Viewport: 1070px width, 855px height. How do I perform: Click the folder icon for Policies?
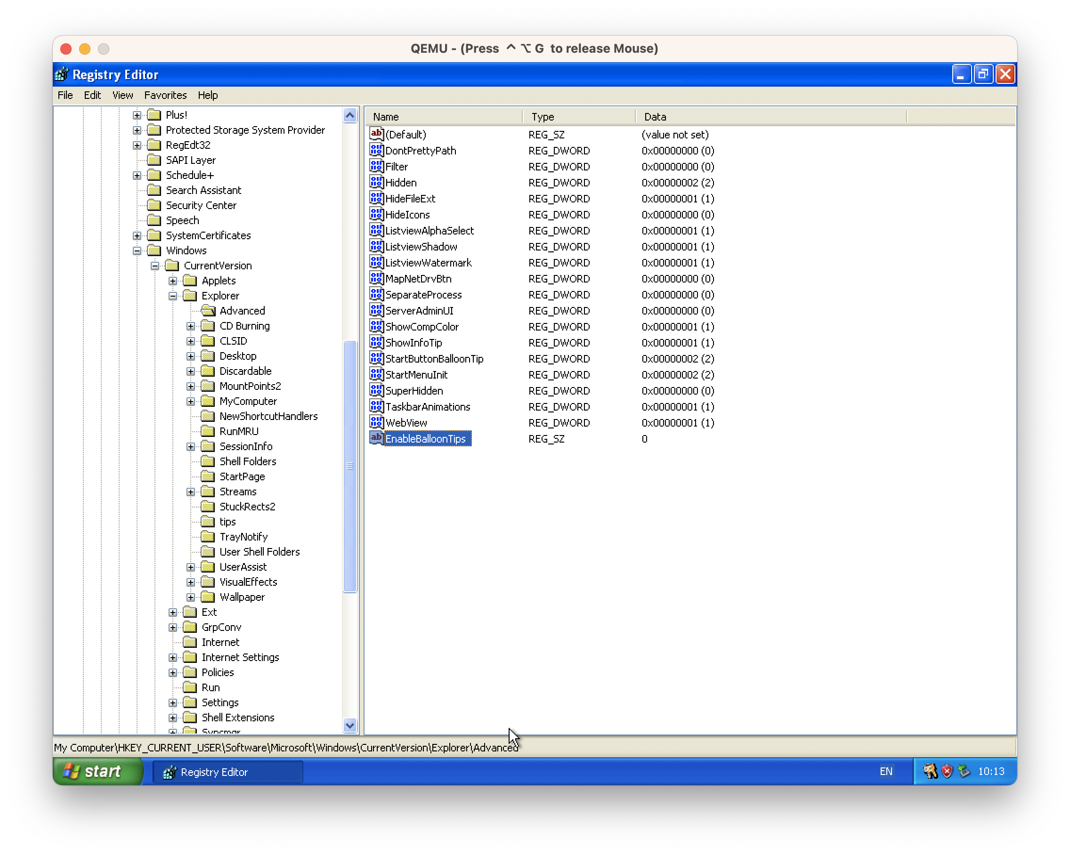pos(190,672)
